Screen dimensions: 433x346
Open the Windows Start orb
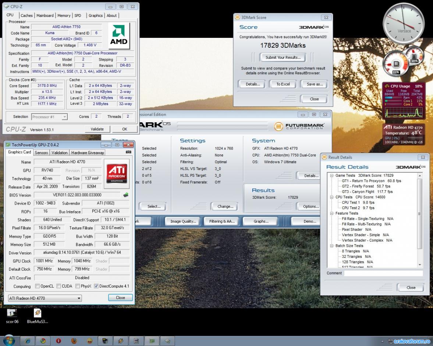click(8, 341)
